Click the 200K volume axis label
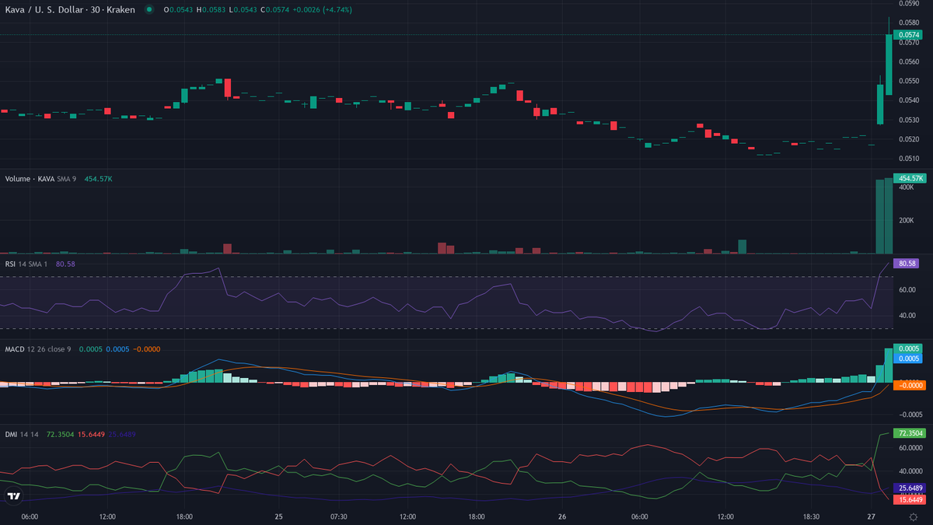 906,221
